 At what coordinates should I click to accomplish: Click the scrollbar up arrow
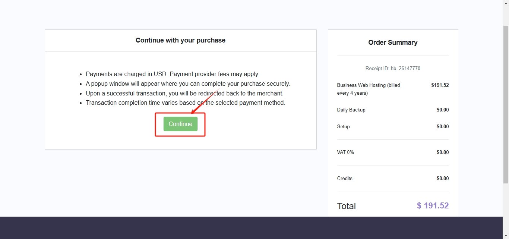(x=506, y=3)
